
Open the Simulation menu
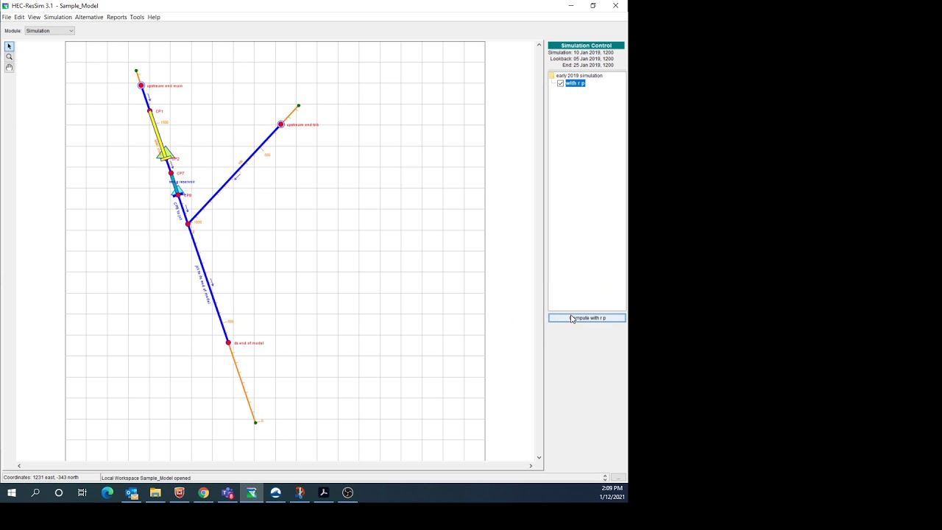(x=57, y=17)
